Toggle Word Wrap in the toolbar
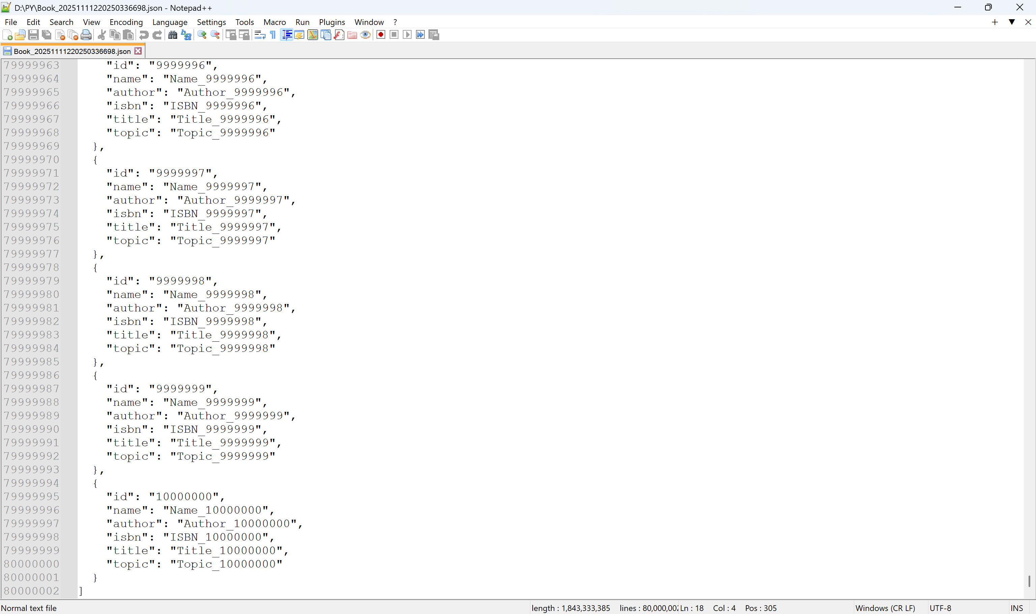Viewport: 1036px width, 614px height. click(x=260, y=35)
